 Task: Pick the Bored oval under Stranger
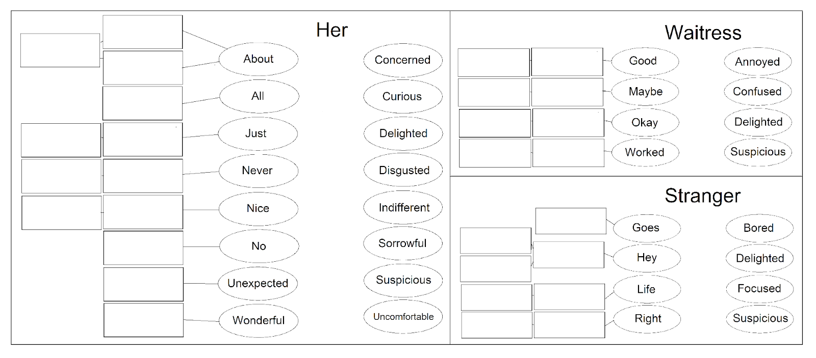759,228
